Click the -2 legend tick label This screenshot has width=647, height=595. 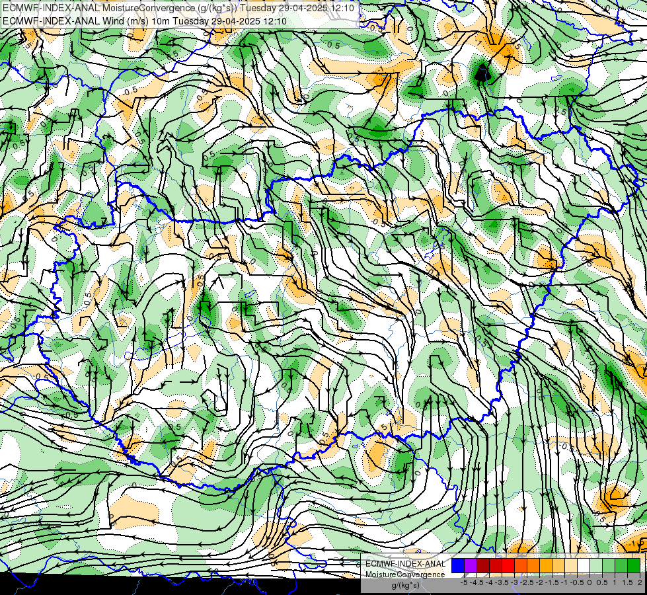pyautogui.click(x=540, y=582)
